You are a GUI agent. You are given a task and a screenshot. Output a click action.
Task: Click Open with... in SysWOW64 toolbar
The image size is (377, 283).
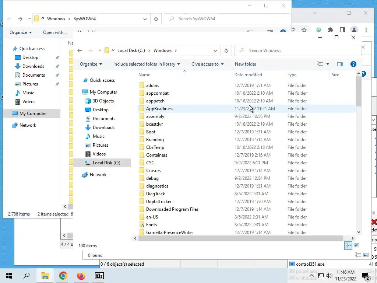(55, 32)
